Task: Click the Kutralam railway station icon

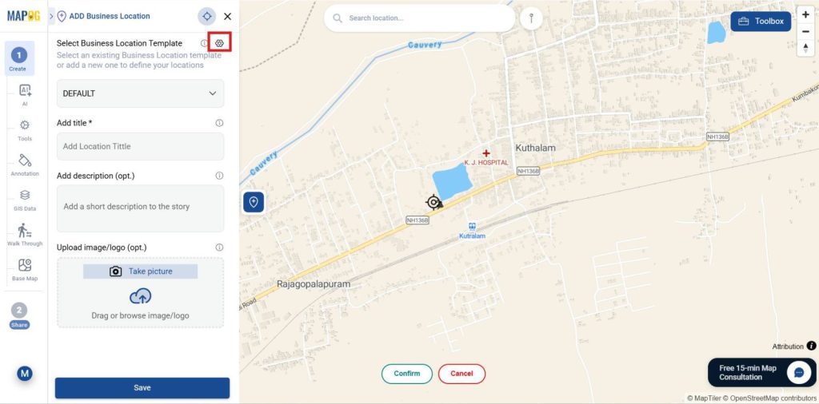Action: [472, 227]
